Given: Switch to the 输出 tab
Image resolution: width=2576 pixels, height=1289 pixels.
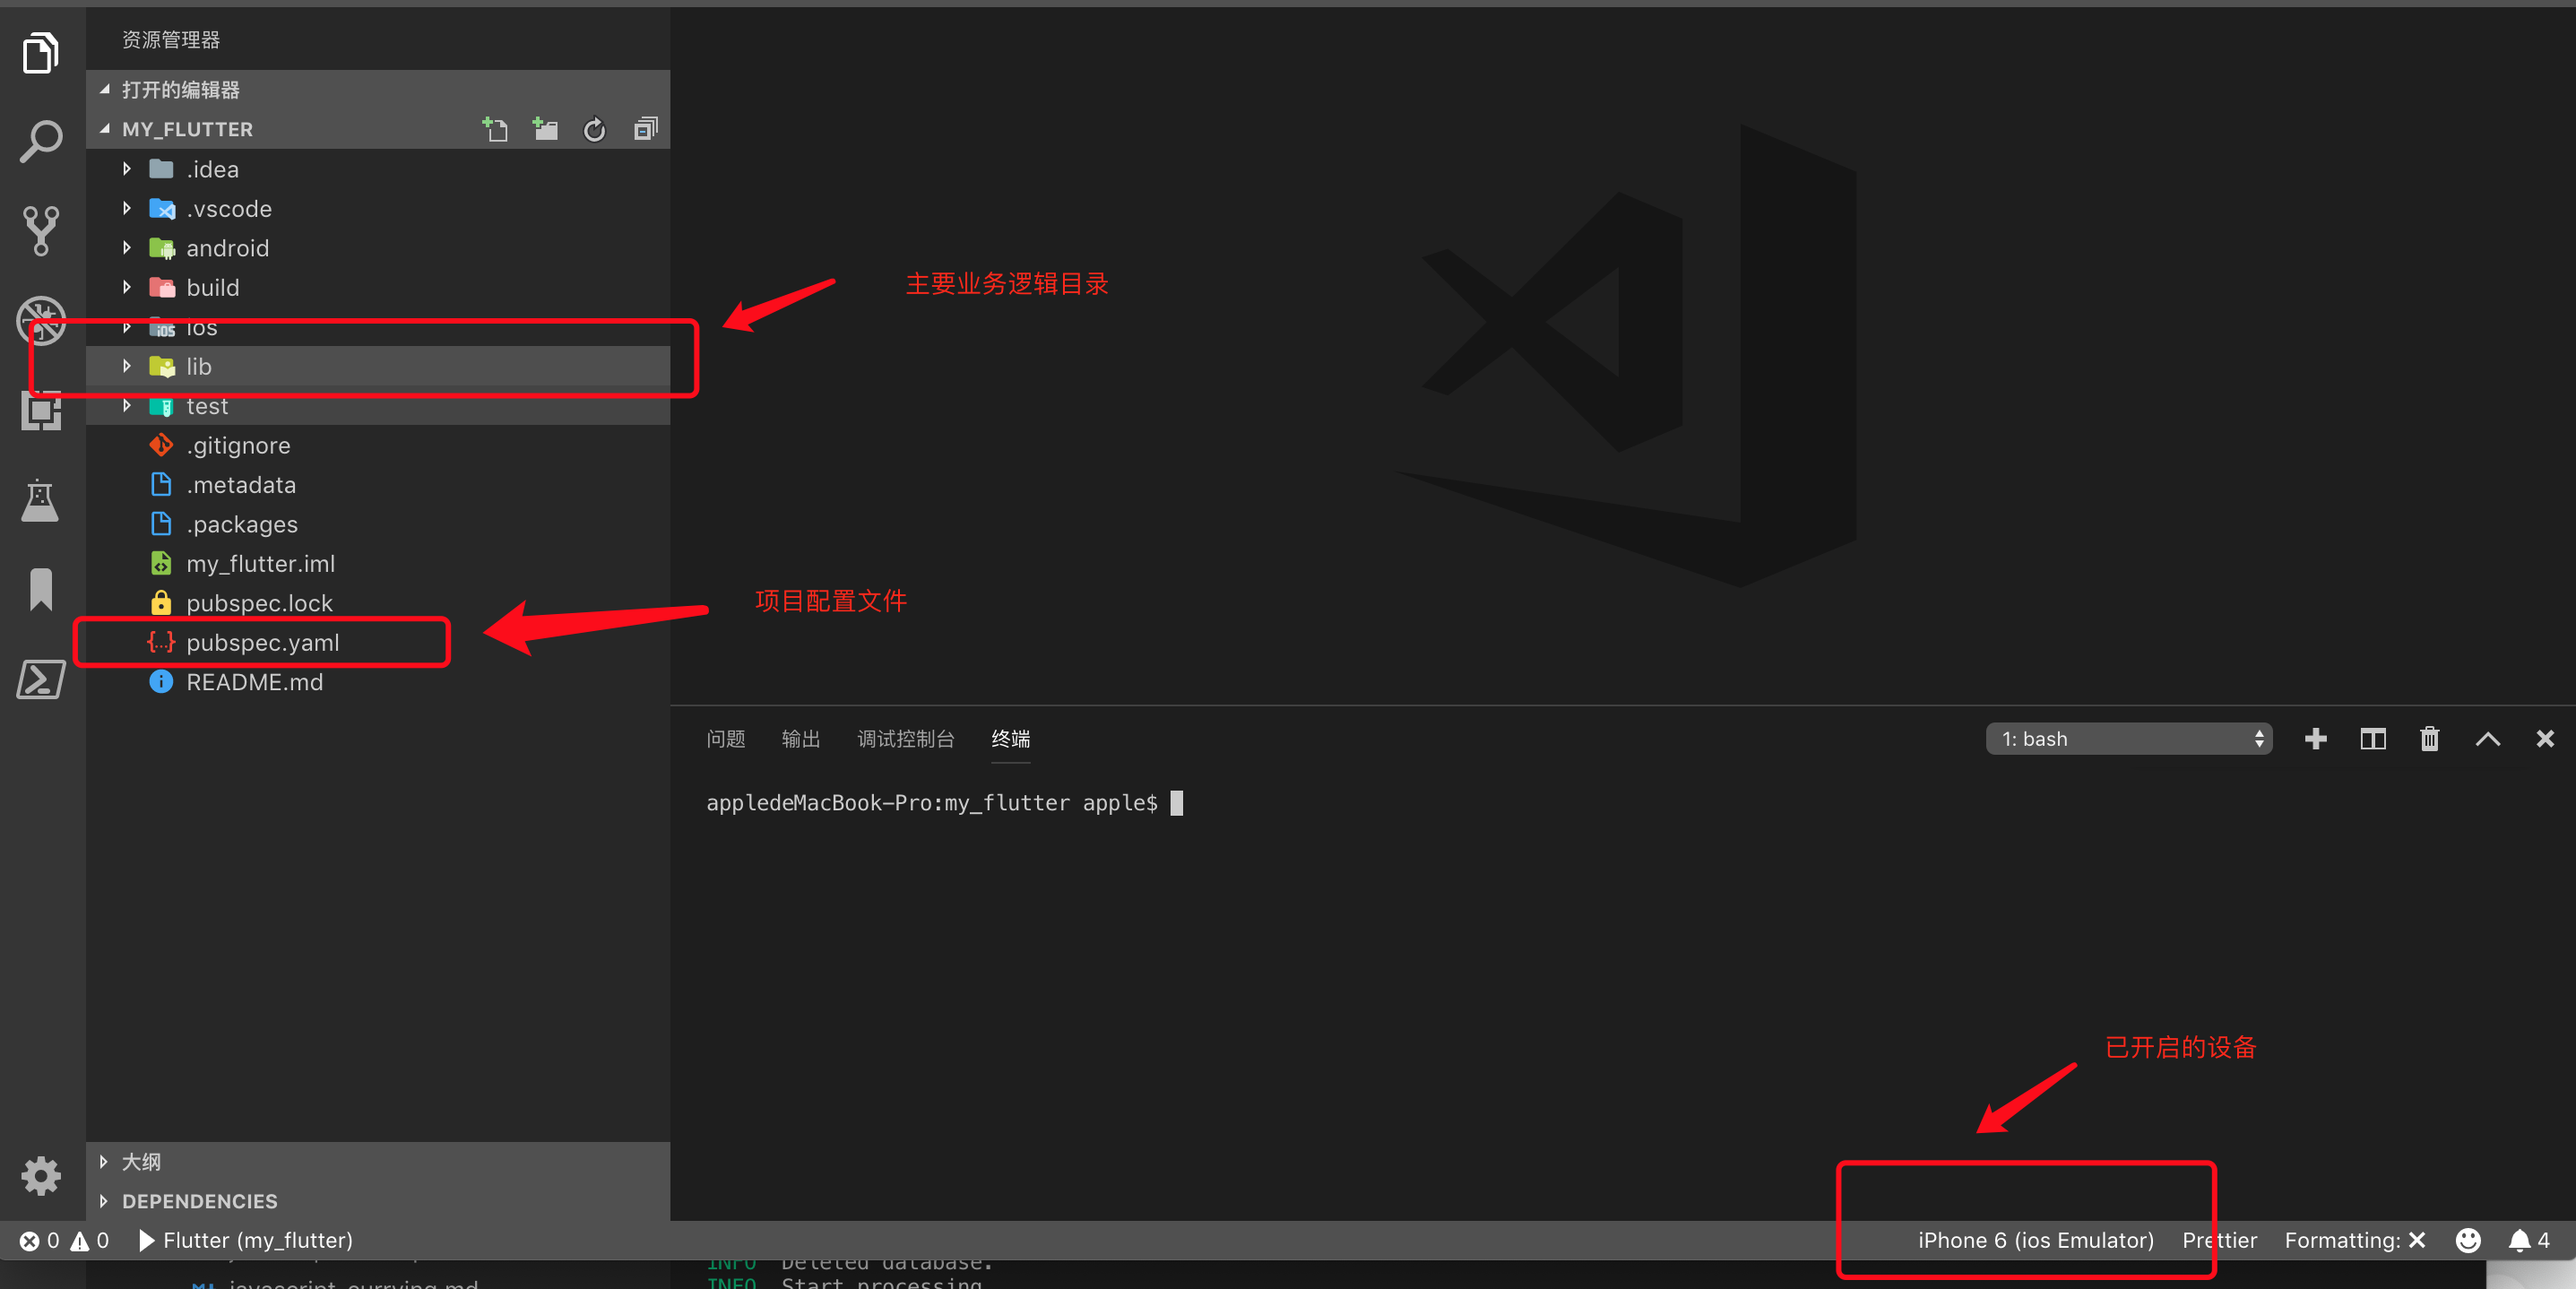Looking at the screenshot, I should coord(800,739).
